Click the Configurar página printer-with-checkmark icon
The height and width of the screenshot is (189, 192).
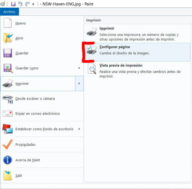(91, 50)
